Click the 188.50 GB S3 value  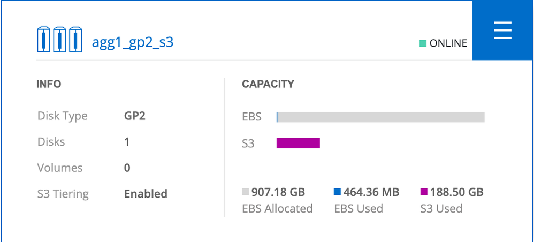point(457,192)
